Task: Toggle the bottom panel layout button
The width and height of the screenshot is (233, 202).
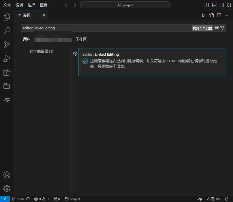Action: pos(214,5)
